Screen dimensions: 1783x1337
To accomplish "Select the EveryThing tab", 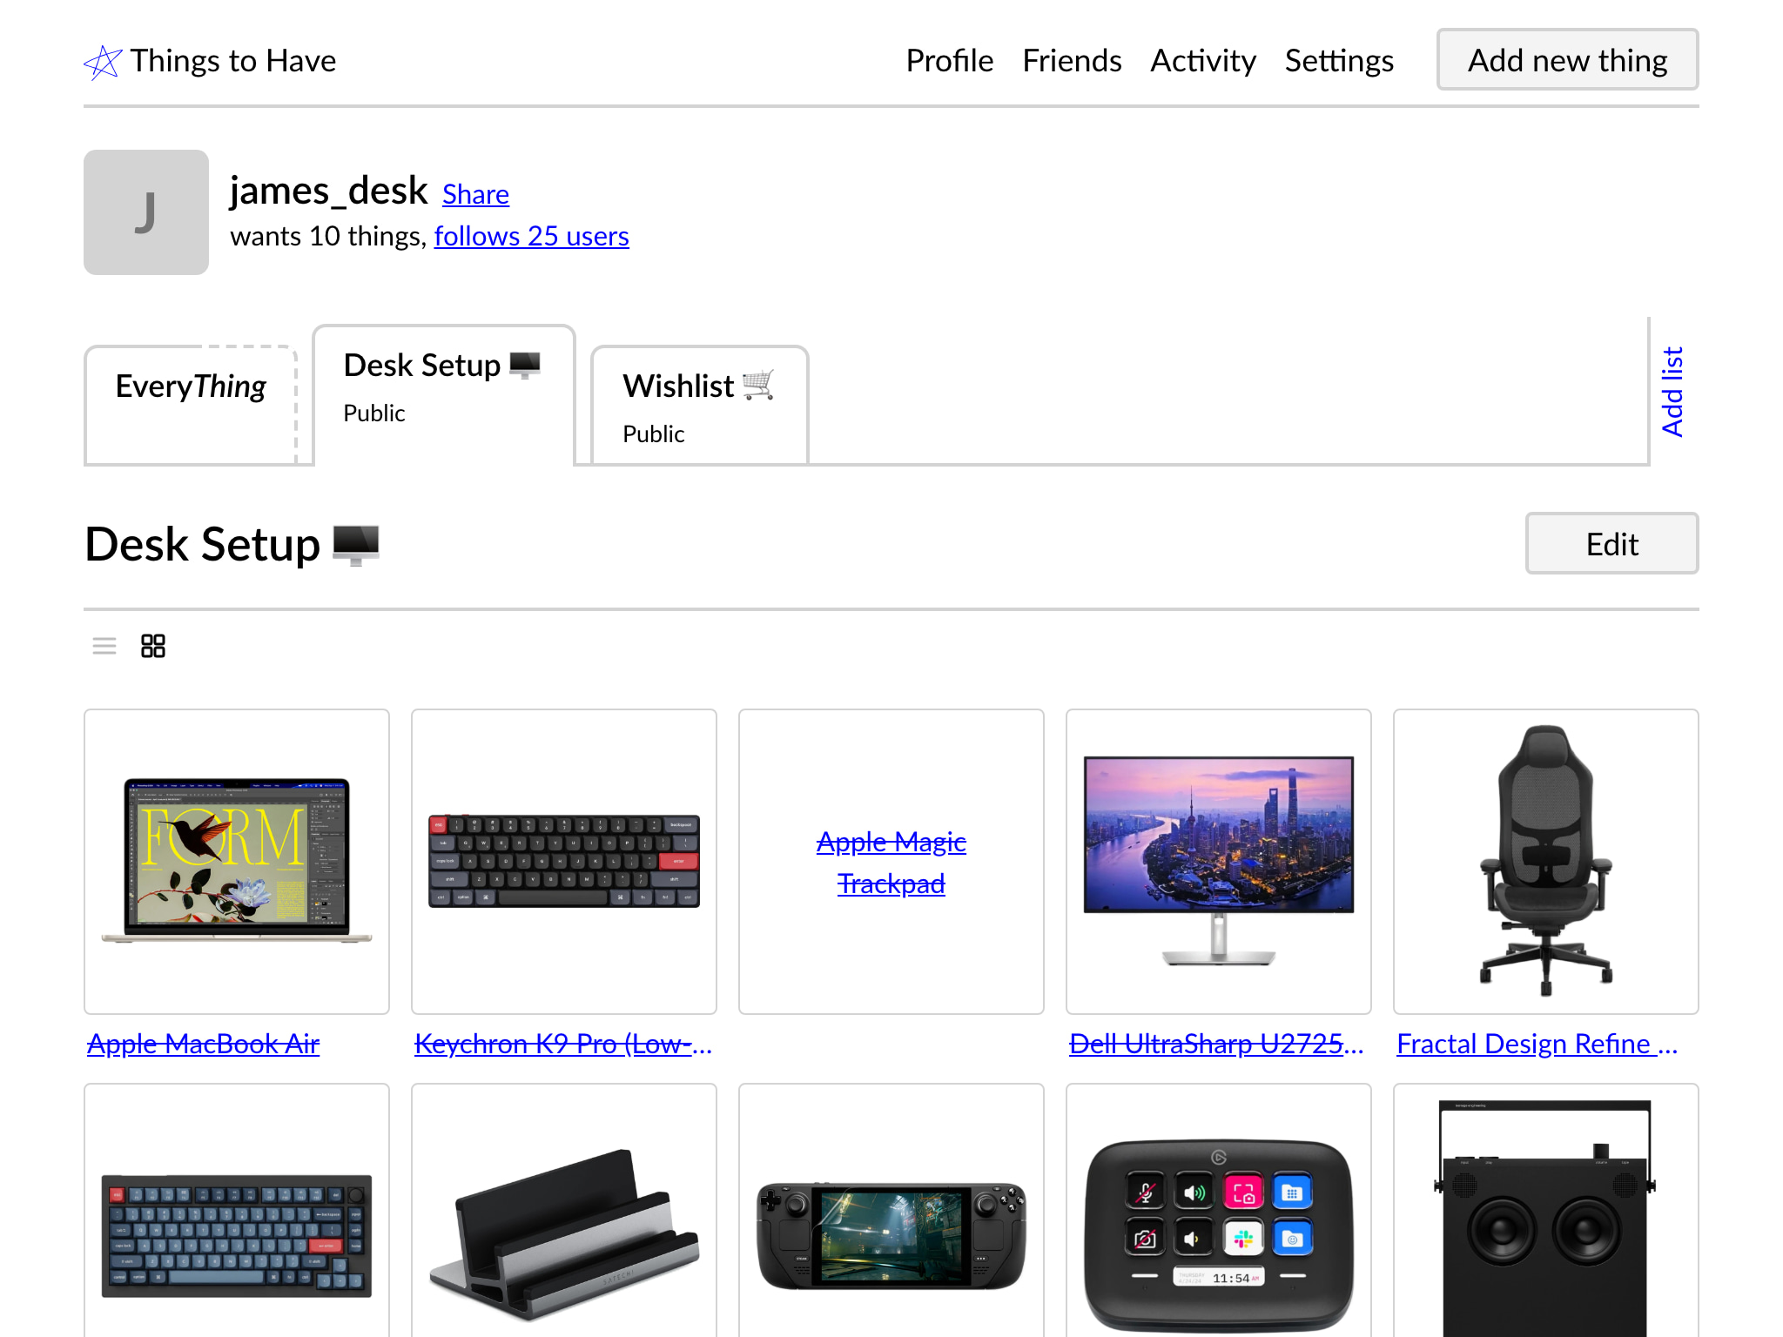I will tap(191, 405).
